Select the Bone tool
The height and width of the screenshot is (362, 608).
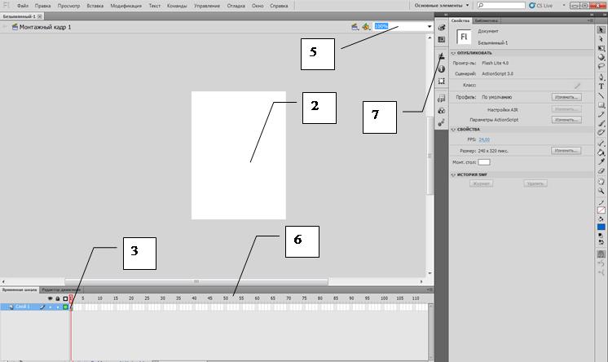[601, 143]
